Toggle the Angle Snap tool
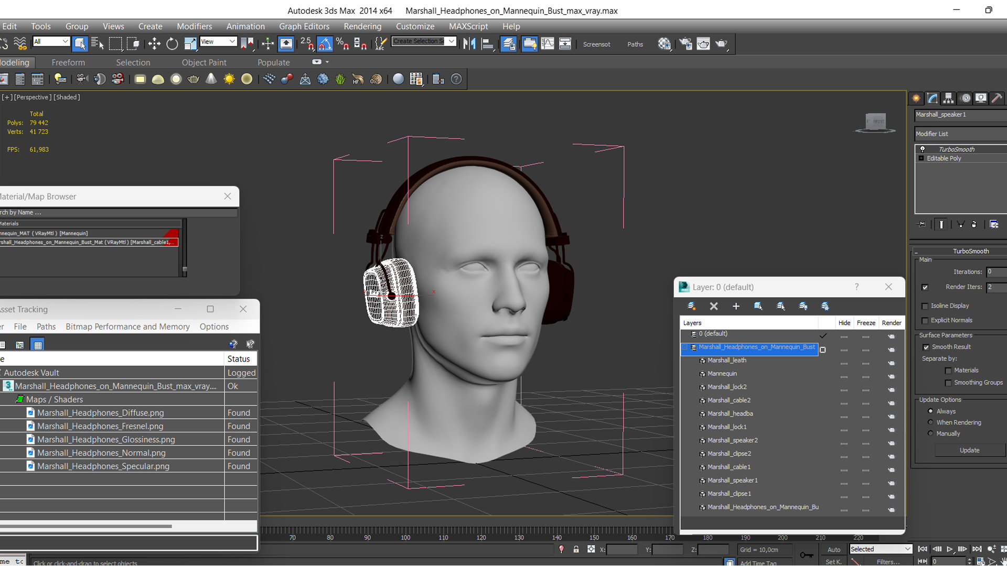Viewport: 1007px width, 566px height. [325, 43]
